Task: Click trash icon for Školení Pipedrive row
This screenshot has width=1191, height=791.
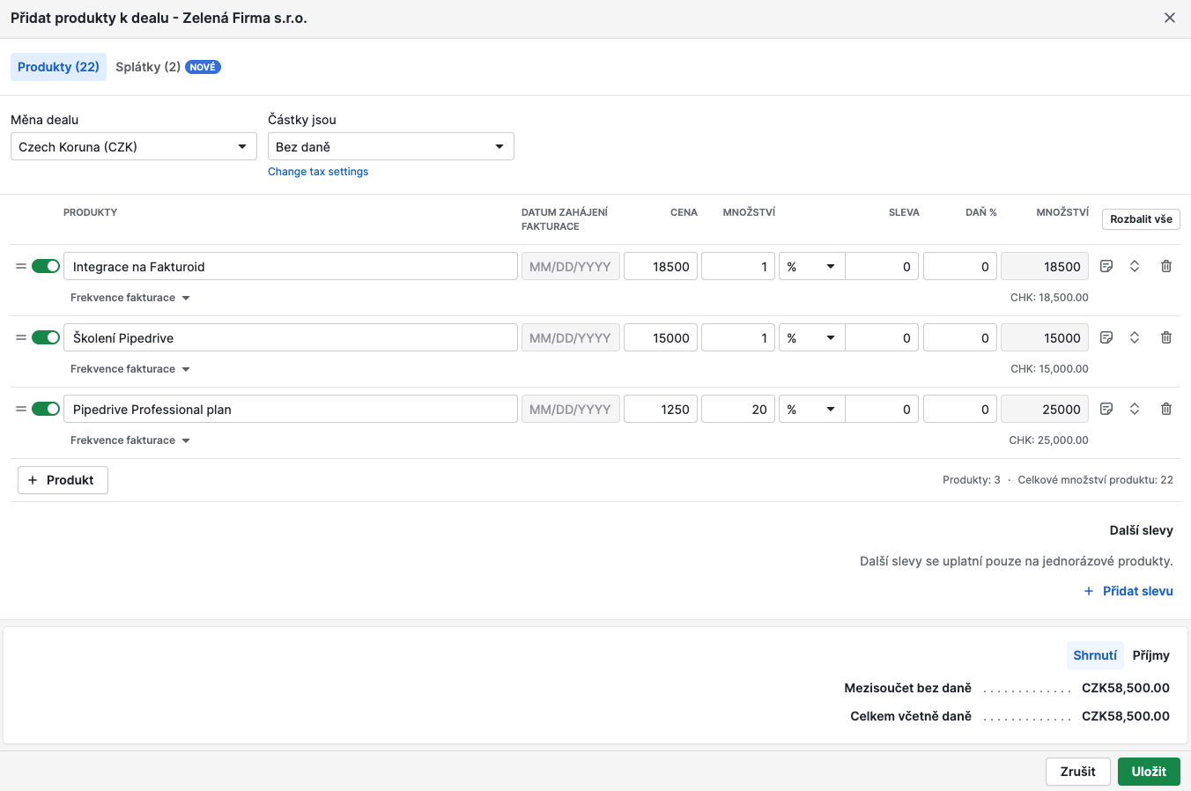Action: [x=1165, y=337]
